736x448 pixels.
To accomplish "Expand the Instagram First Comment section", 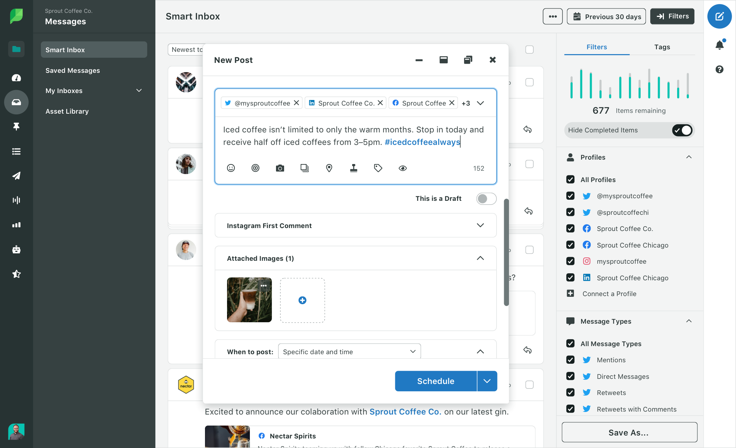I will (480, 225).
